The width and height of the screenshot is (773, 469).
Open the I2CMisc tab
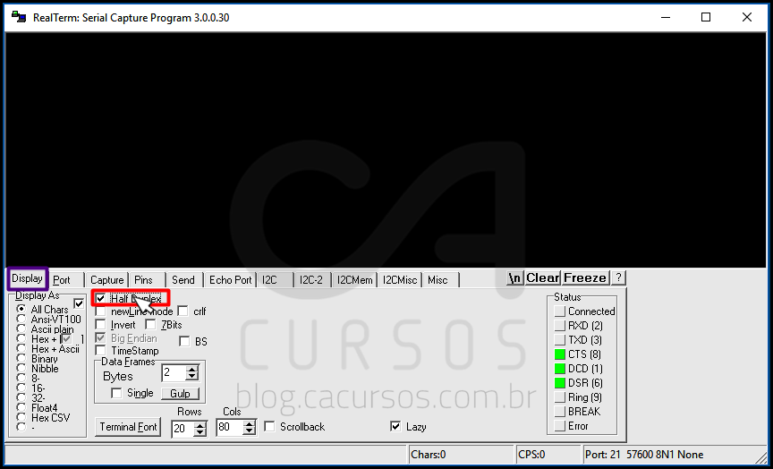click(400, 280)
